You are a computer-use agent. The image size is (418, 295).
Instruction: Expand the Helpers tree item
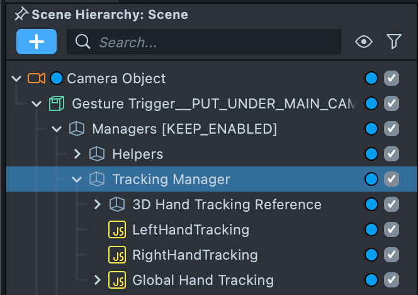pyautogui.click(x=77, y=154)
